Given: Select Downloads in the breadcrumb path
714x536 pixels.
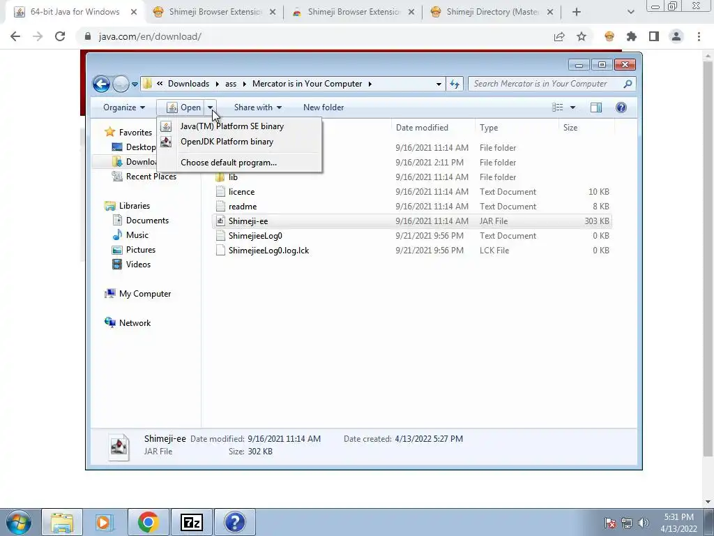Looking at the screenshot, I should click(188, 84).
